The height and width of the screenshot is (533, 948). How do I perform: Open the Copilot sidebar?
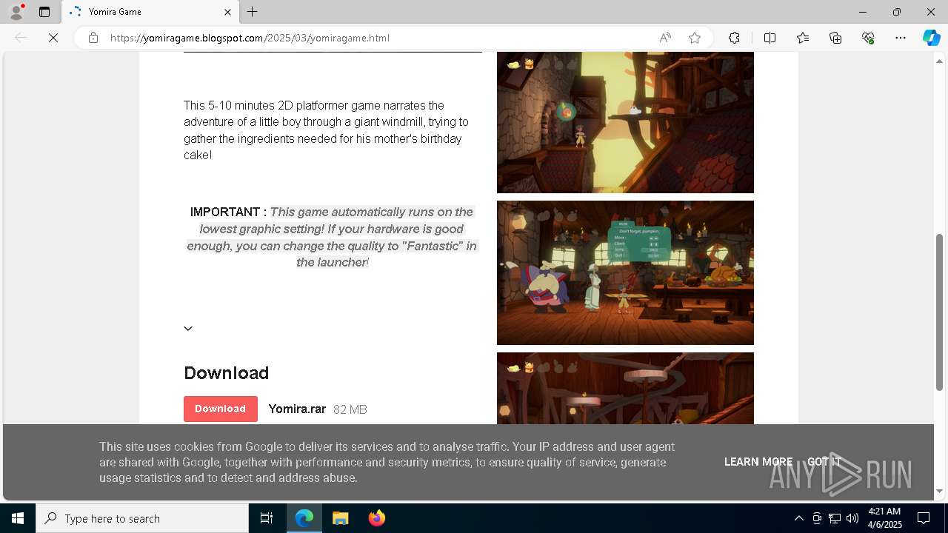point(931,38)
